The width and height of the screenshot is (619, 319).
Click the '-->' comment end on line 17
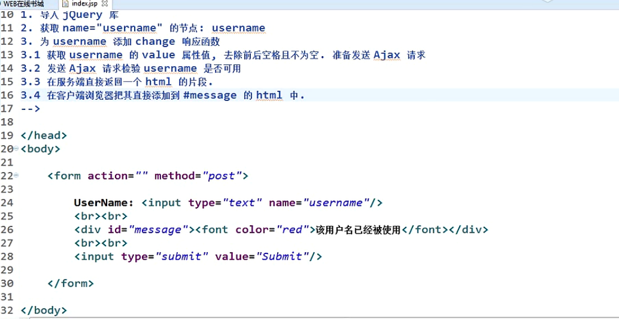pyautogui.click(x=30, y=109)
